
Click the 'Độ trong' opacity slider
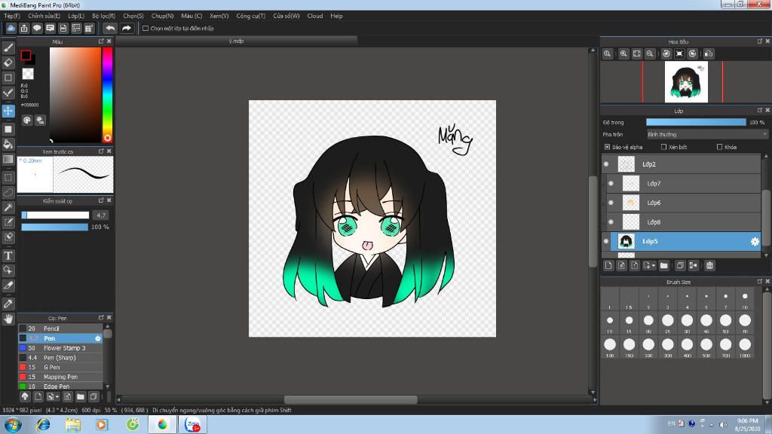pos(696,122)
